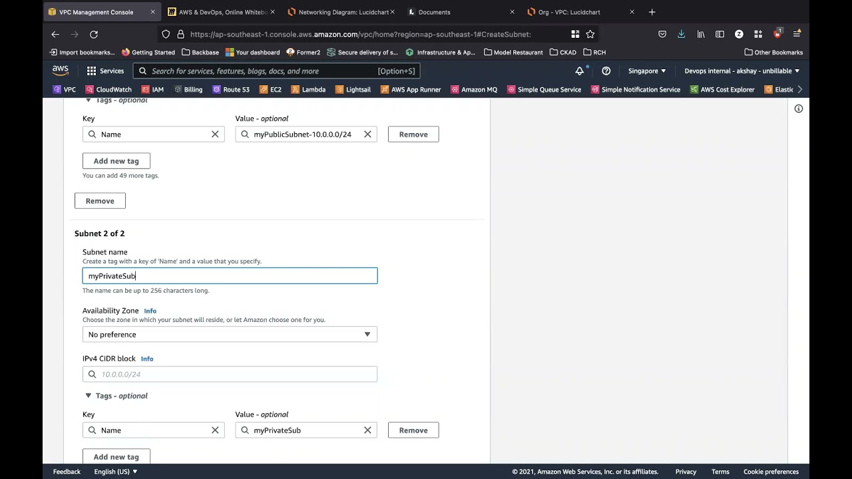Open the Singapore region selector
Screen dimensions: 852x479
tap(647, 71)
